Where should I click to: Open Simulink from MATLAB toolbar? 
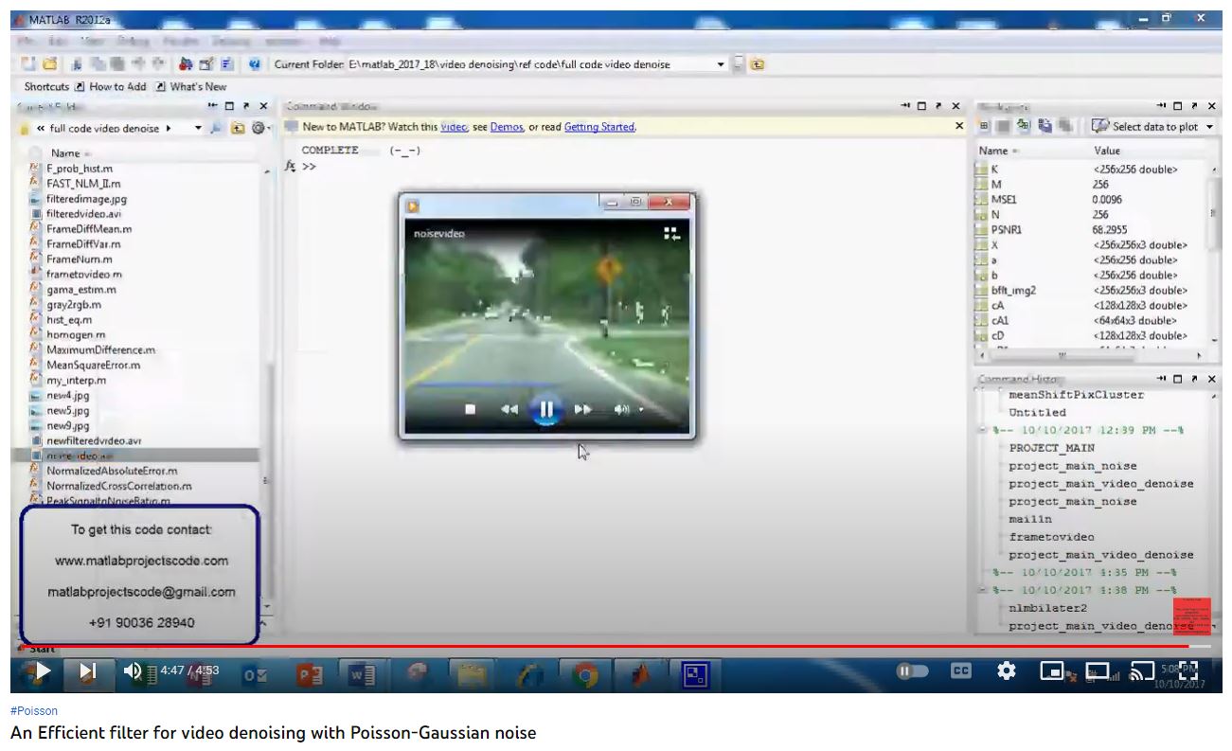click(x=186, y=64)
